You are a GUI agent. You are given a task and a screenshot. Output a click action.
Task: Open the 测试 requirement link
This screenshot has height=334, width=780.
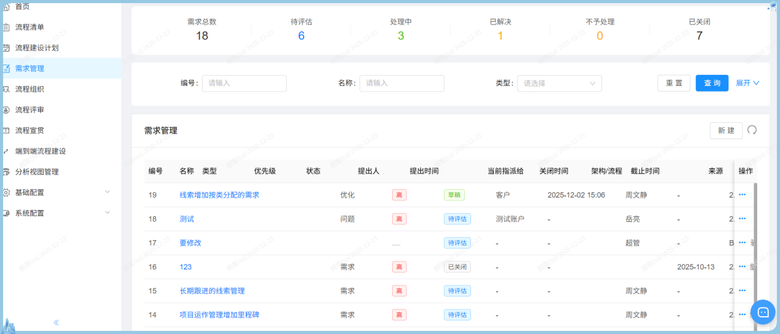tap(187, 219)
